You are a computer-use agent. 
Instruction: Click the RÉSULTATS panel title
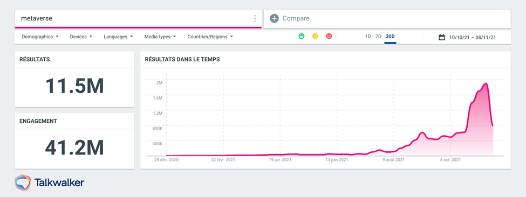click(35, 60)
